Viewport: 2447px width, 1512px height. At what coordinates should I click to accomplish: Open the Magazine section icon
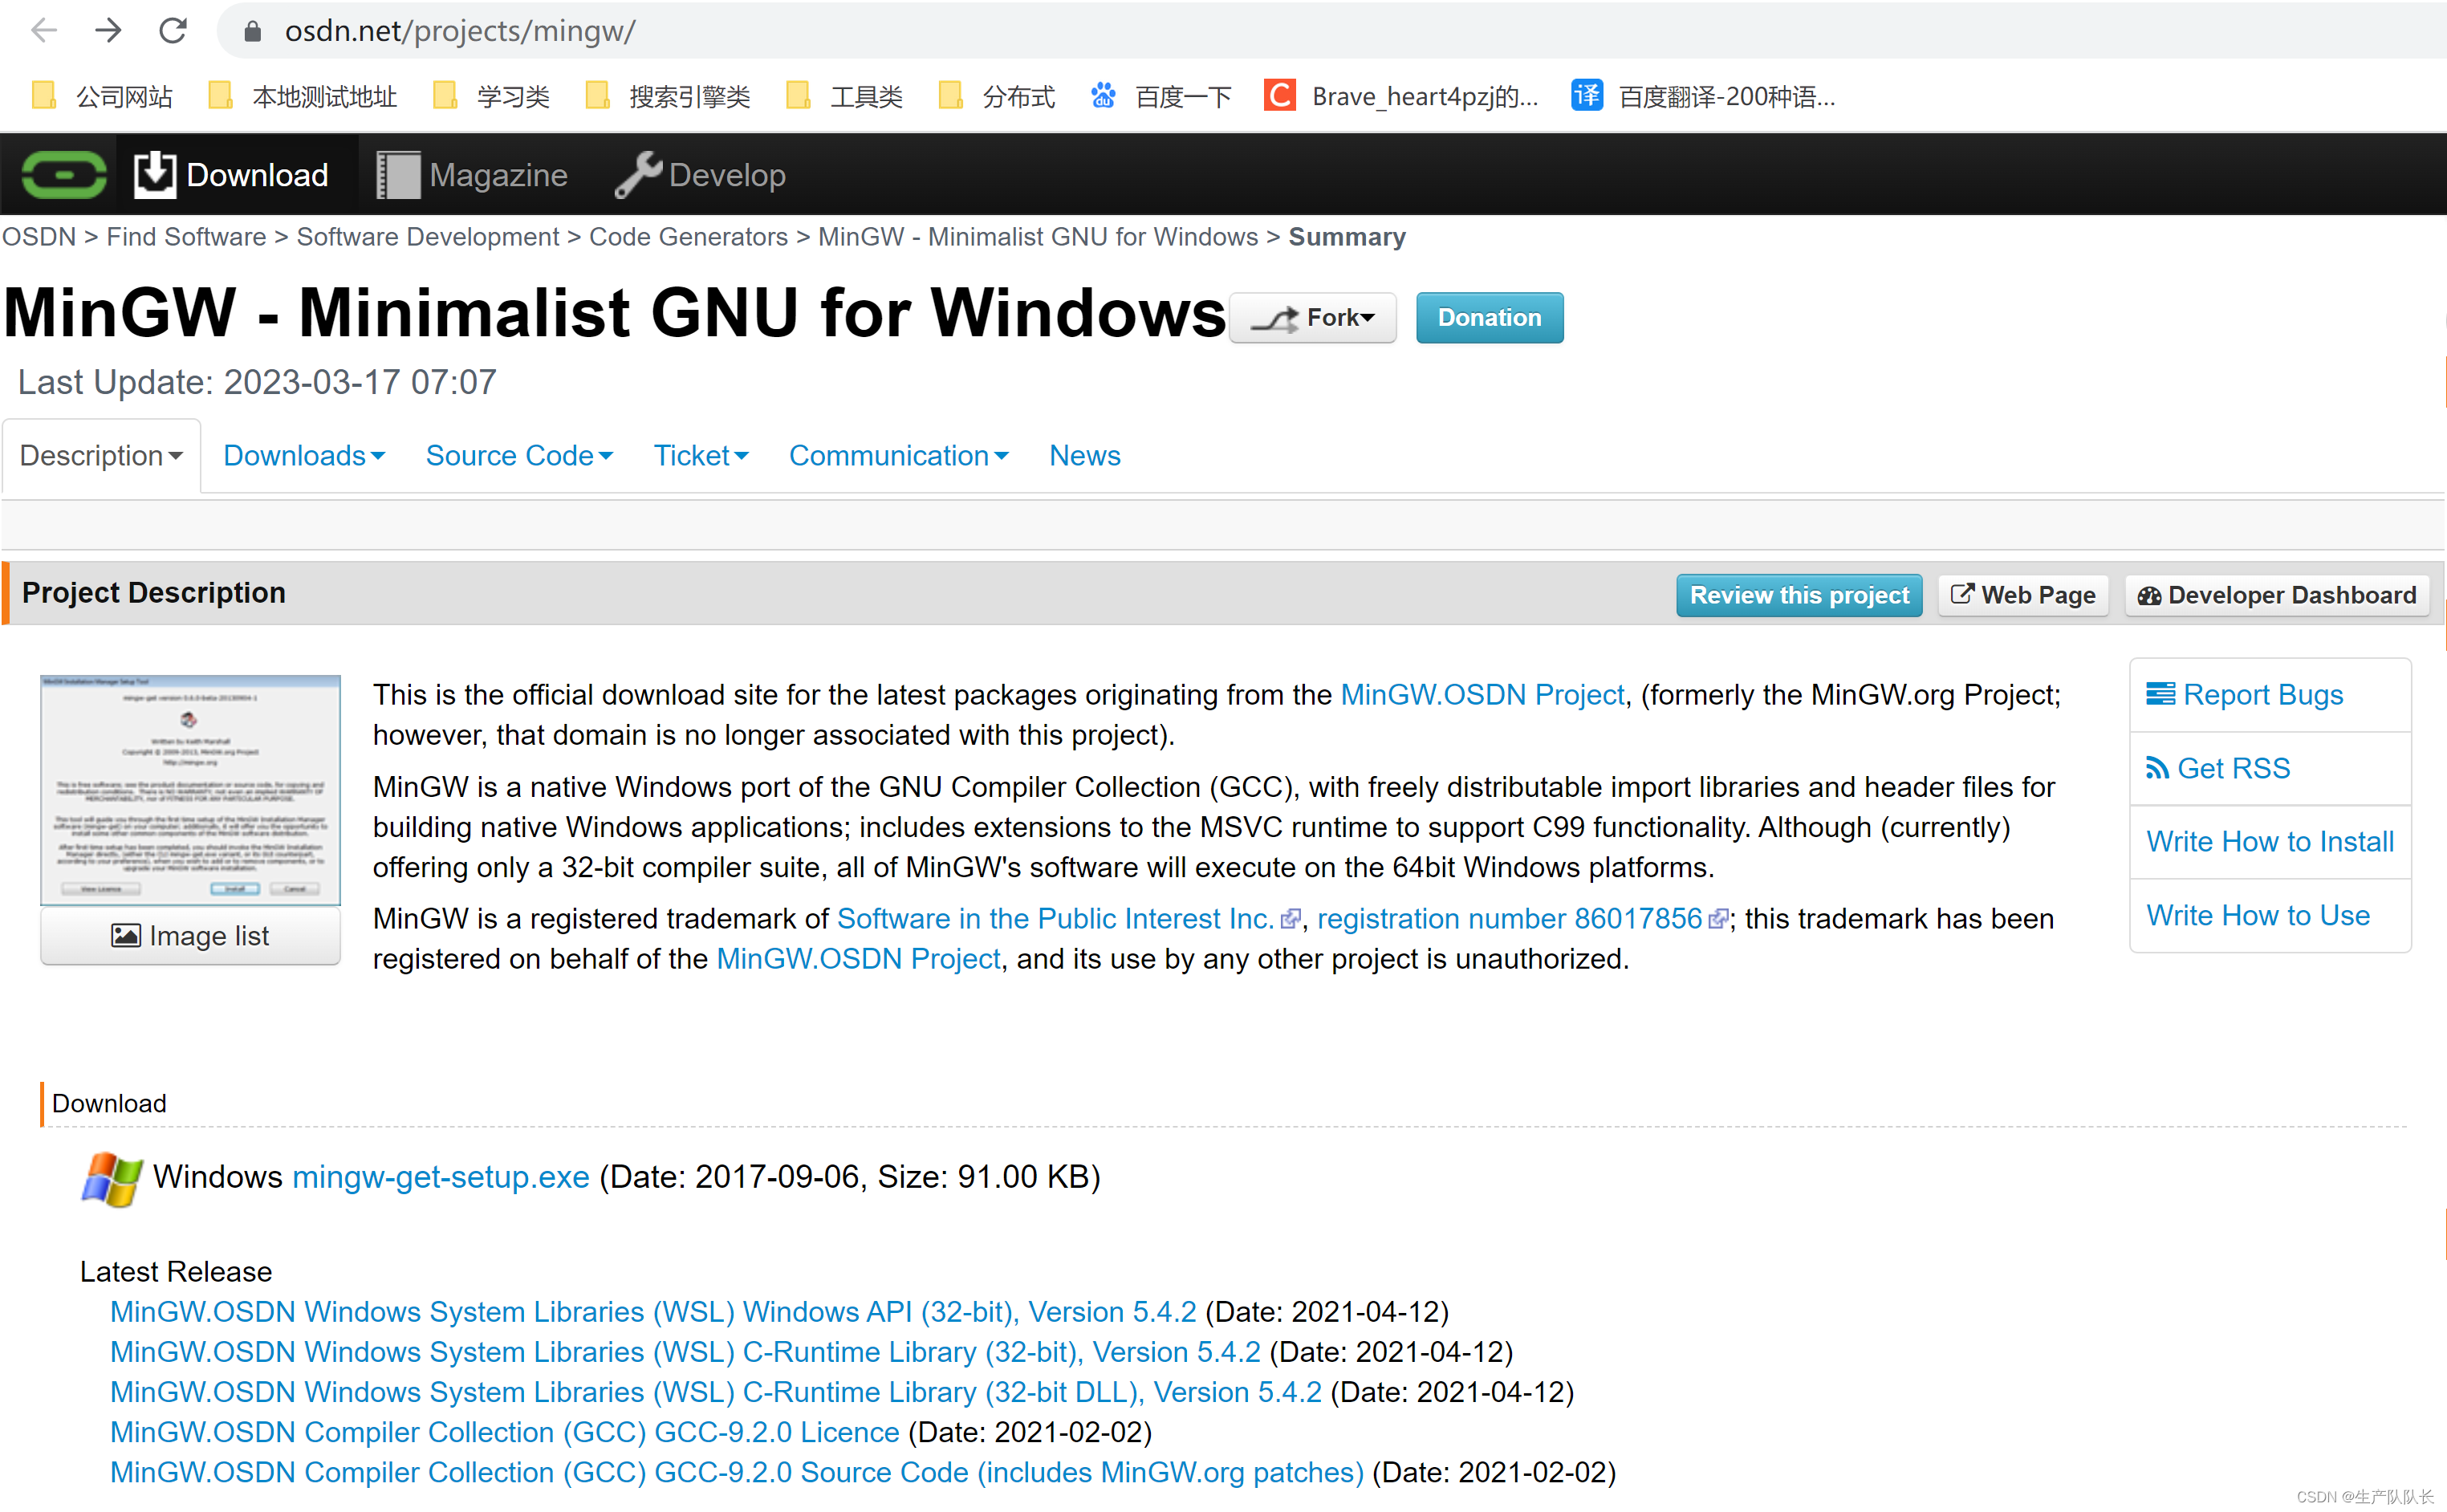[397, 175]
